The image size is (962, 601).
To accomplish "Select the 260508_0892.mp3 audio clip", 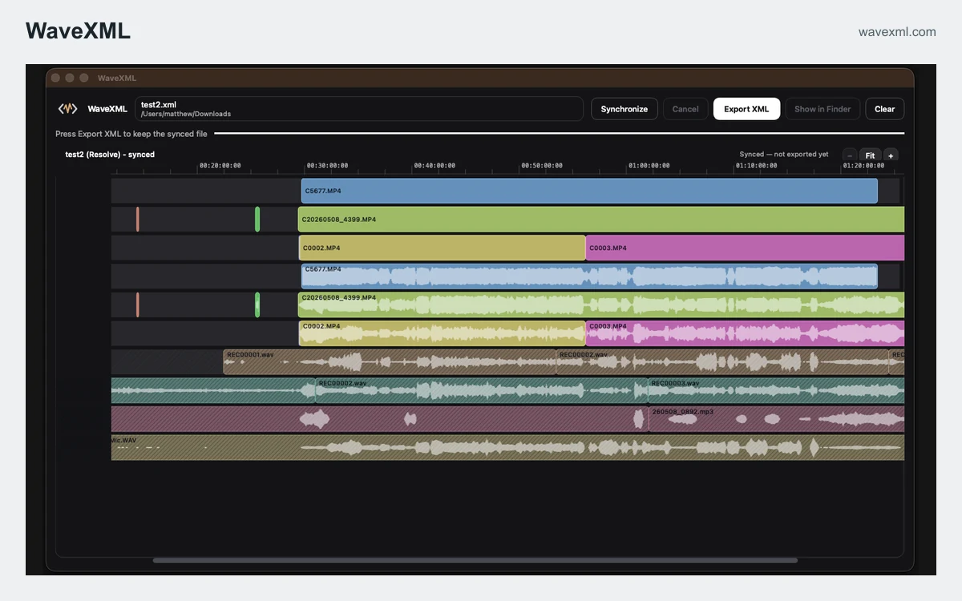I will click(x=776, y=419).
